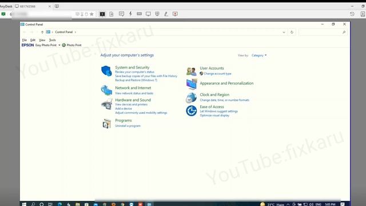
Task: Open User Accounts category
Action: 212,68
